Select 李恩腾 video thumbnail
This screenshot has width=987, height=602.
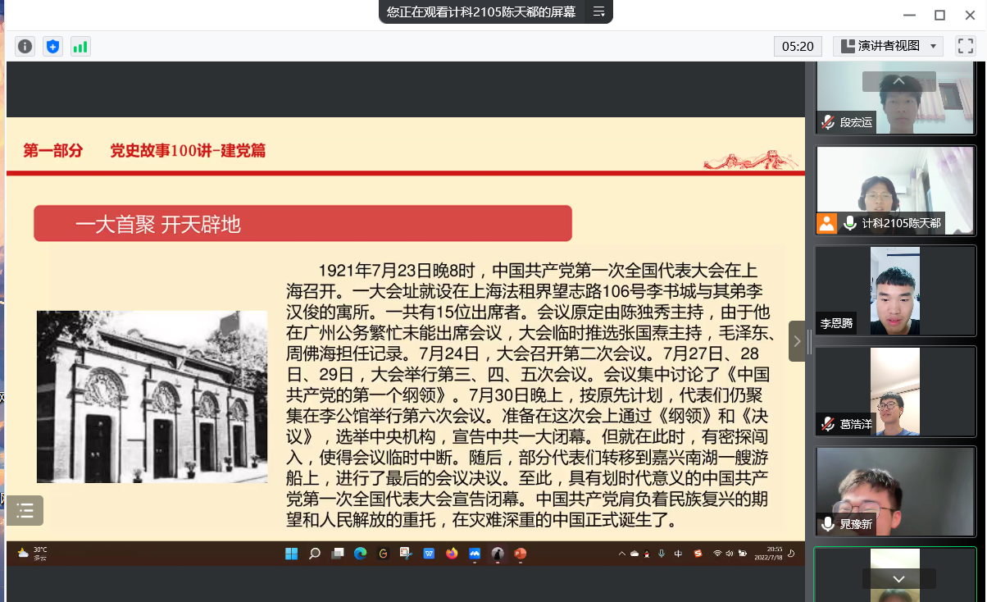(x=896, y=290)
